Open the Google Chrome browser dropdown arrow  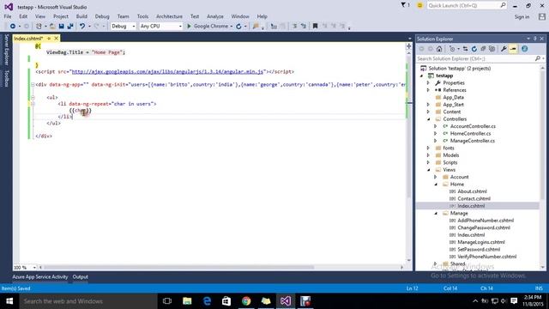point(231,27)
